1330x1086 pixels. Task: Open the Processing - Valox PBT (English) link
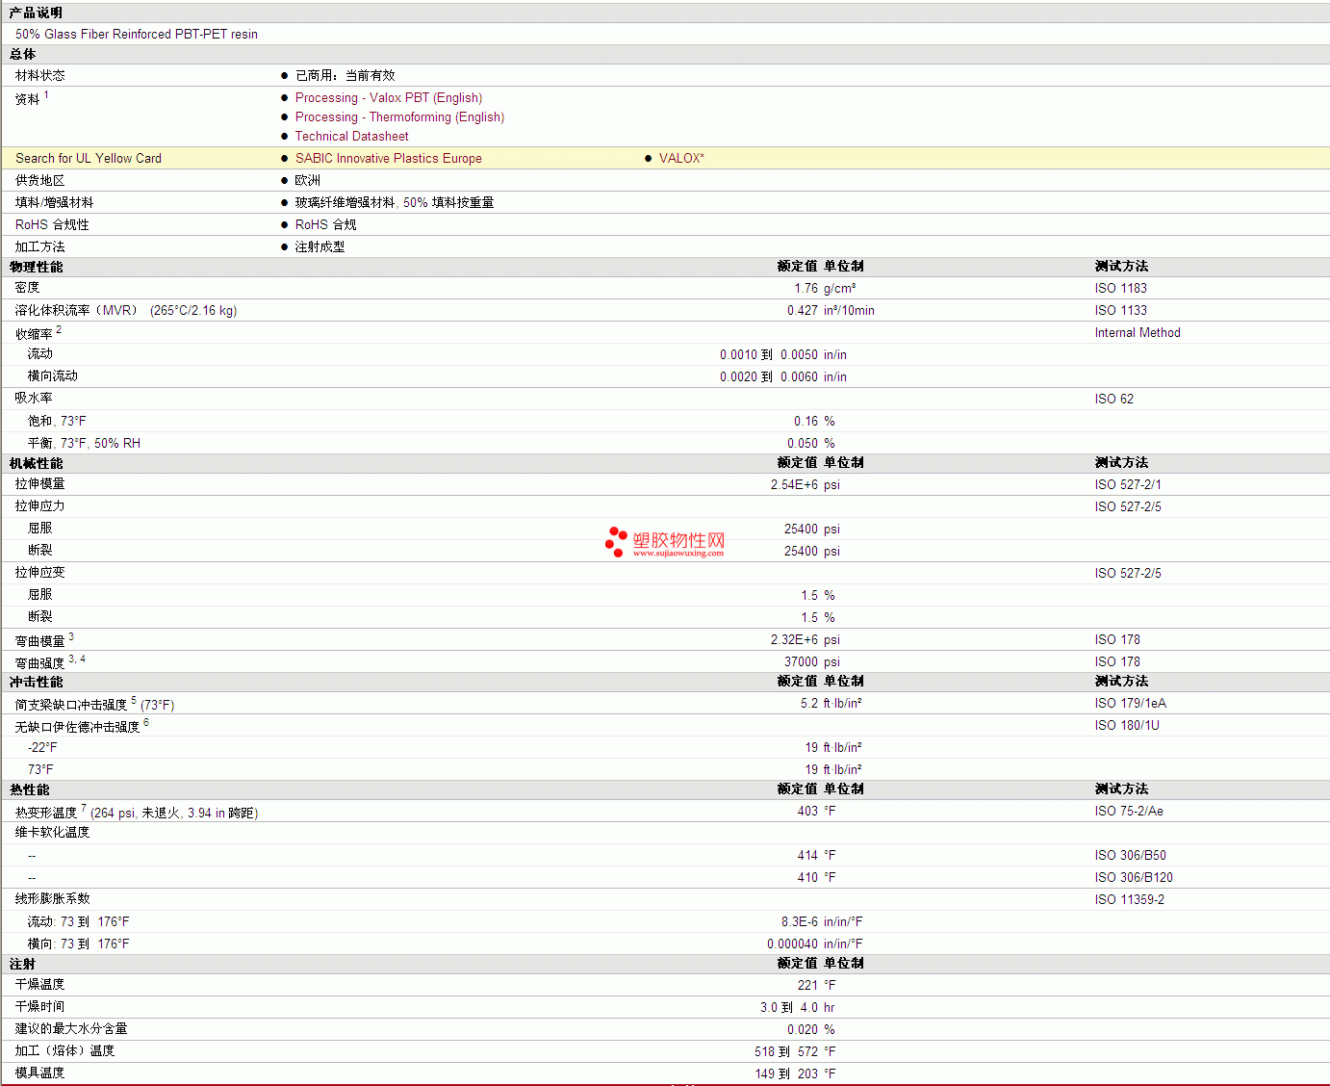tap(388, 98)
